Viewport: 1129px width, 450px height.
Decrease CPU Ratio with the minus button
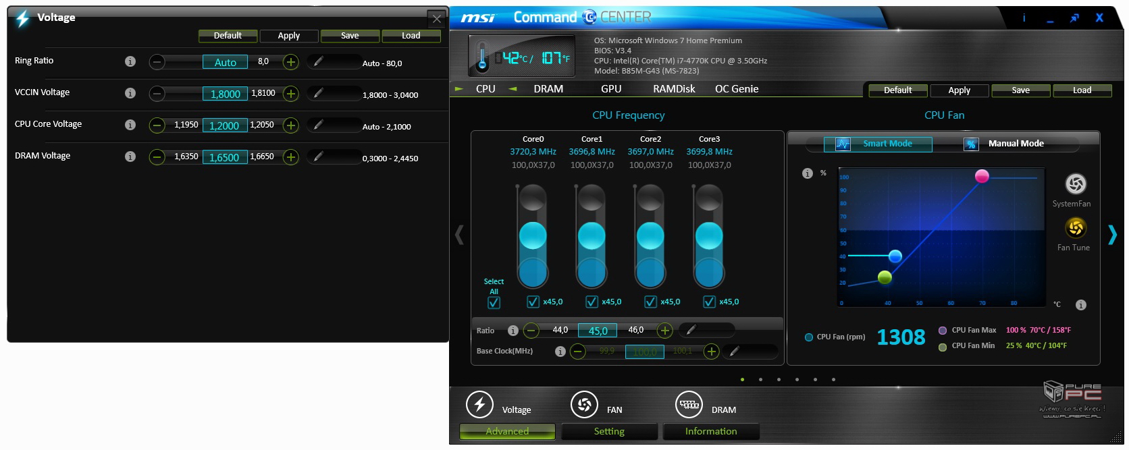coord(531,331)
